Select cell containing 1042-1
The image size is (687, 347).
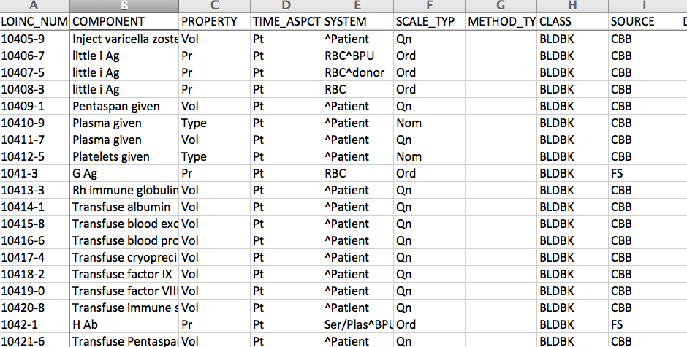pyautogui.click(x=34, y=324)
